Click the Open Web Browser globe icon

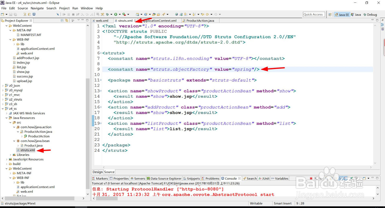coord(177,15)
